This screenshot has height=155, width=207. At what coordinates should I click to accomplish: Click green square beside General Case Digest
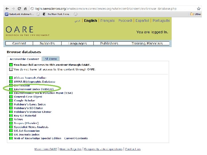[x=11, y=97]
